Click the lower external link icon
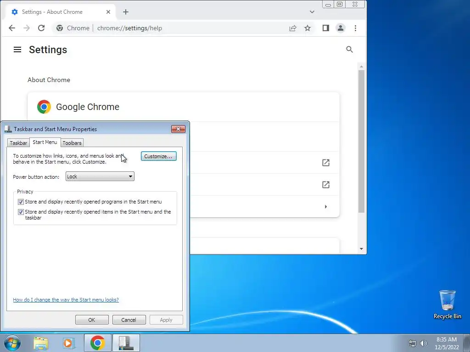Screen dimensions: 470x352 [326, 185]
